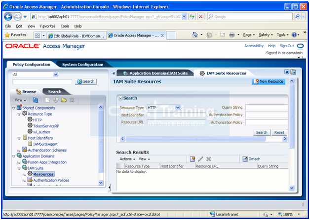Click the Search button in Search form
The image size is (310, 220).
(262, 132)
